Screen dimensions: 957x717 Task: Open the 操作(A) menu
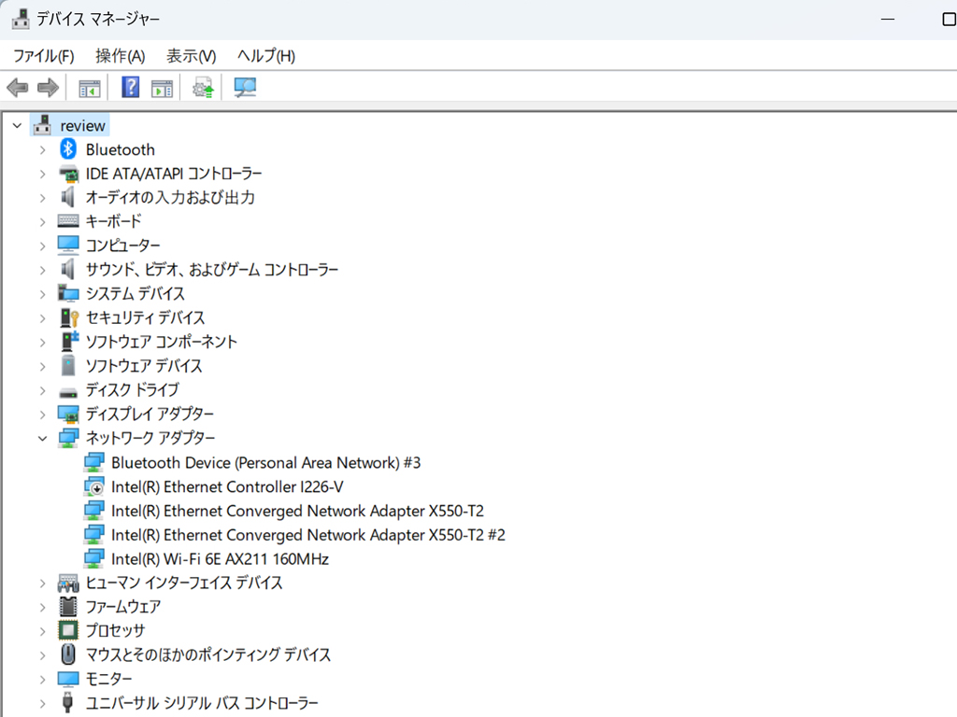coord(121,56)
